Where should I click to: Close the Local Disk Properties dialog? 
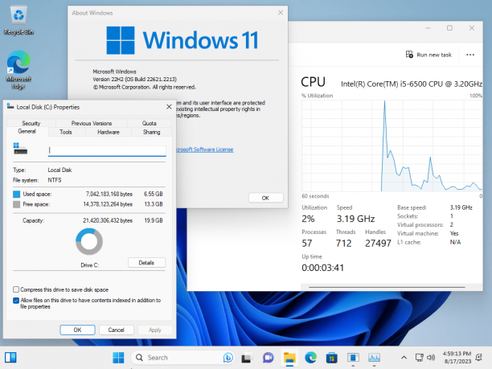point(169,107)
